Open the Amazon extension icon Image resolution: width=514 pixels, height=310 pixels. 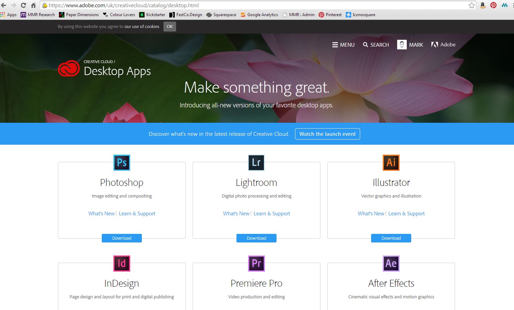482,5
